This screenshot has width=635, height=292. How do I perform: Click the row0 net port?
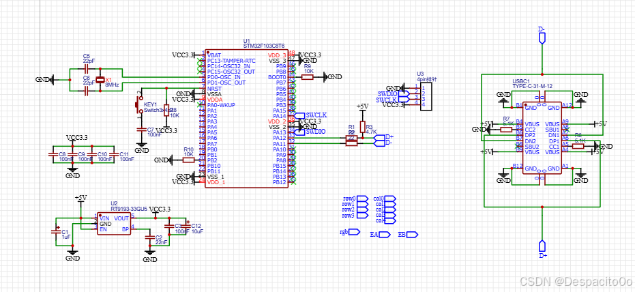362,199
